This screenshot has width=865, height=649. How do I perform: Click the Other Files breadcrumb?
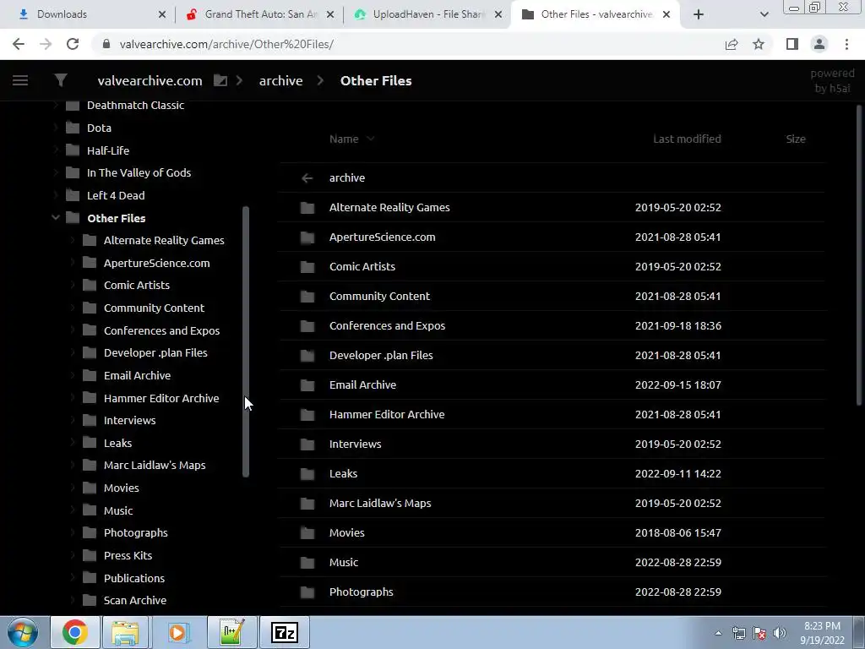click(376, 80)
